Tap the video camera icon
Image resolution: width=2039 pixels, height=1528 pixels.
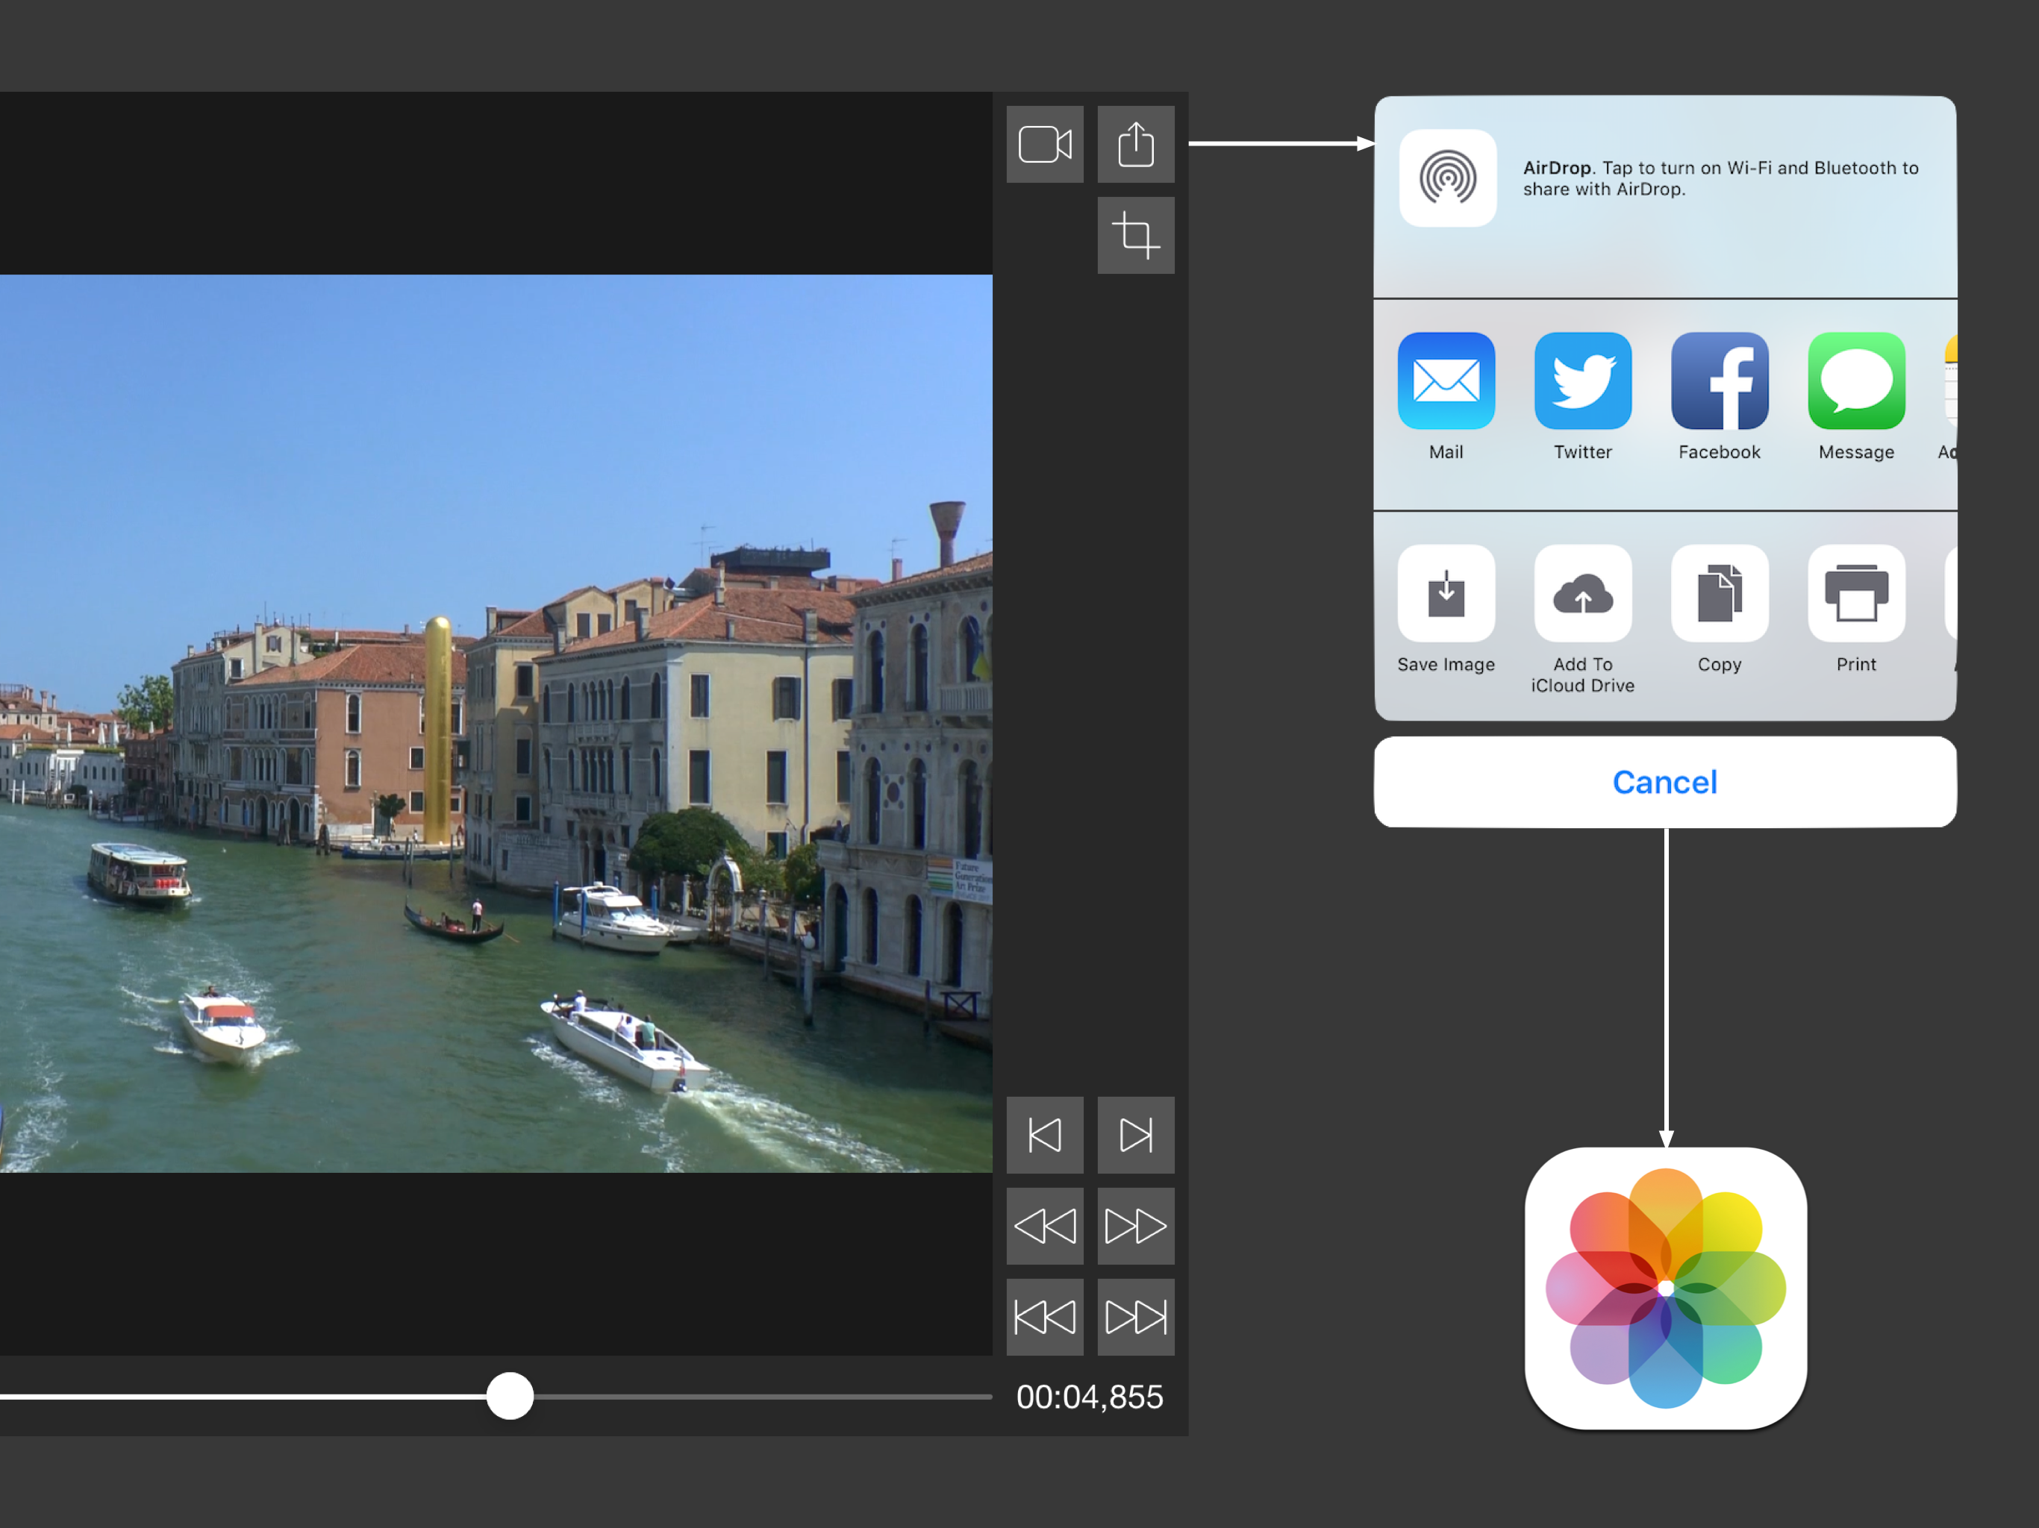tap(1044, 144)
